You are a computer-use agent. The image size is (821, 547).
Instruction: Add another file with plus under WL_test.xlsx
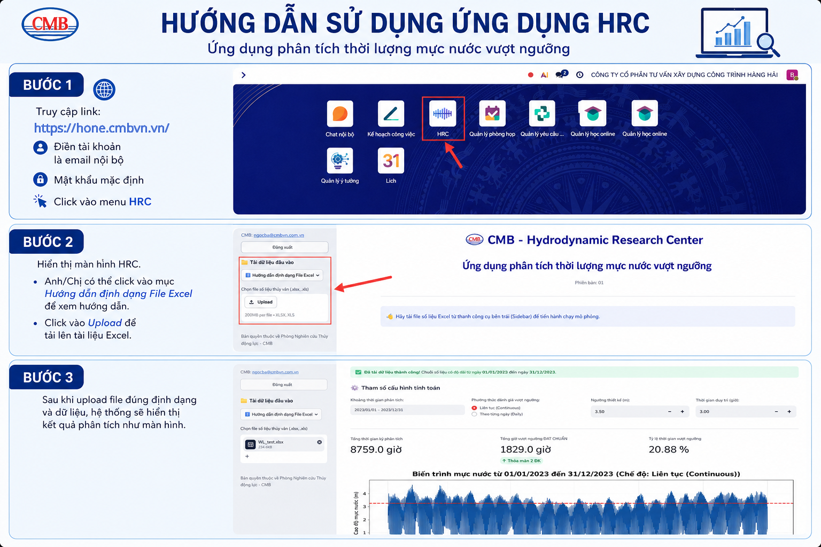pyautogui.click(x=247, y=456)
